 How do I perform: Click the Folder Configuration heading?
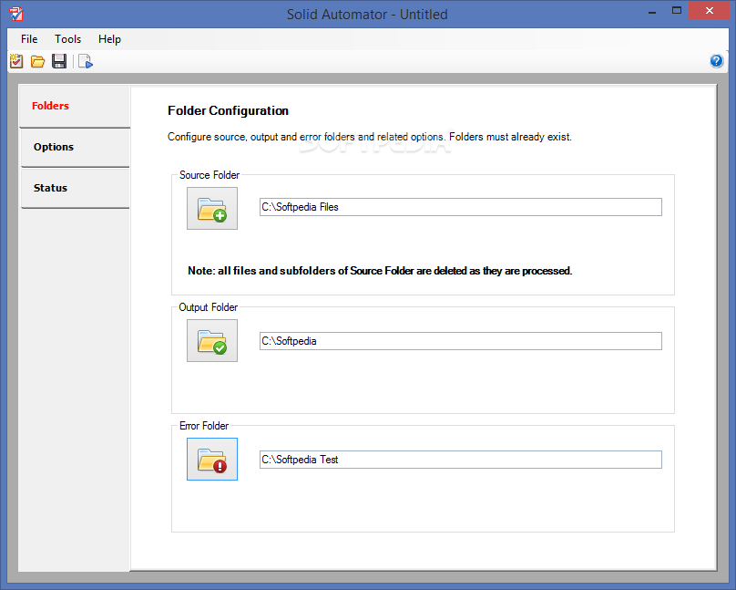pyautogui.click(x=228, y=111)
